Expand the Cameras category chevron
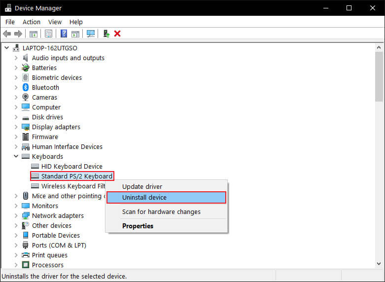The height and width of the screenshot is (282, 385). click(x=16, y=97)
